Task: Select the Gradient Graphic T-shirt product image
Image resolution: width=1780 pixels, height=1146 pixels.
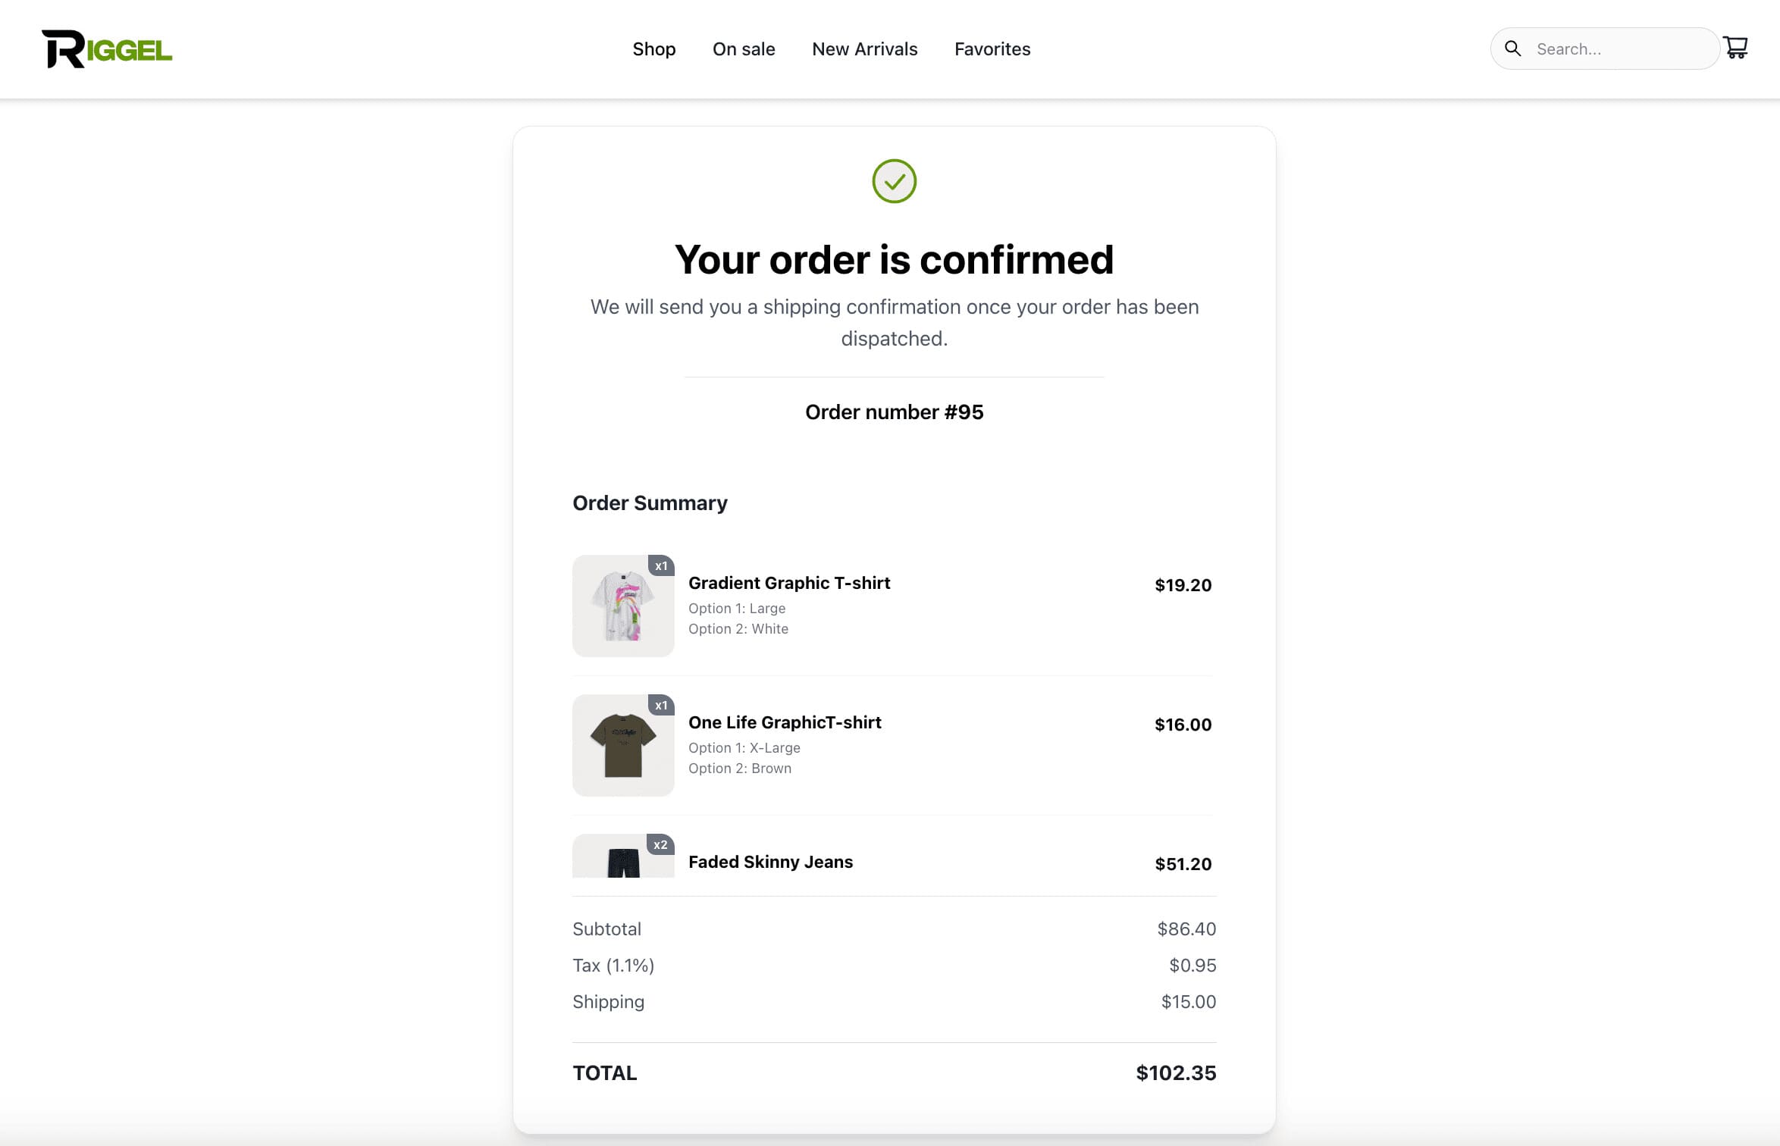Action: 622,606
